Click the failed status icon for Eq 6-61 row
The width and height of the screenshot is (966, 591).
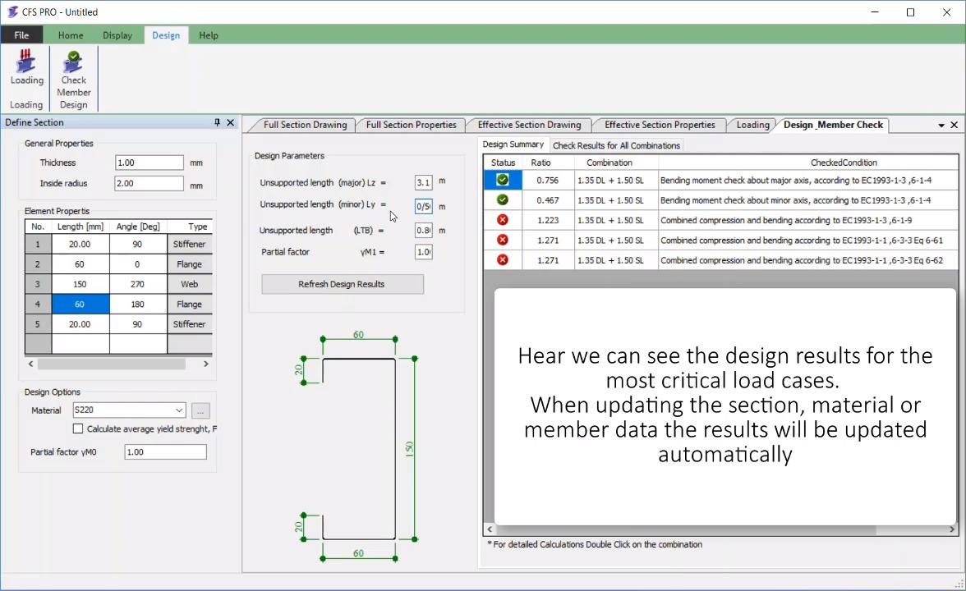click(503, 240)
